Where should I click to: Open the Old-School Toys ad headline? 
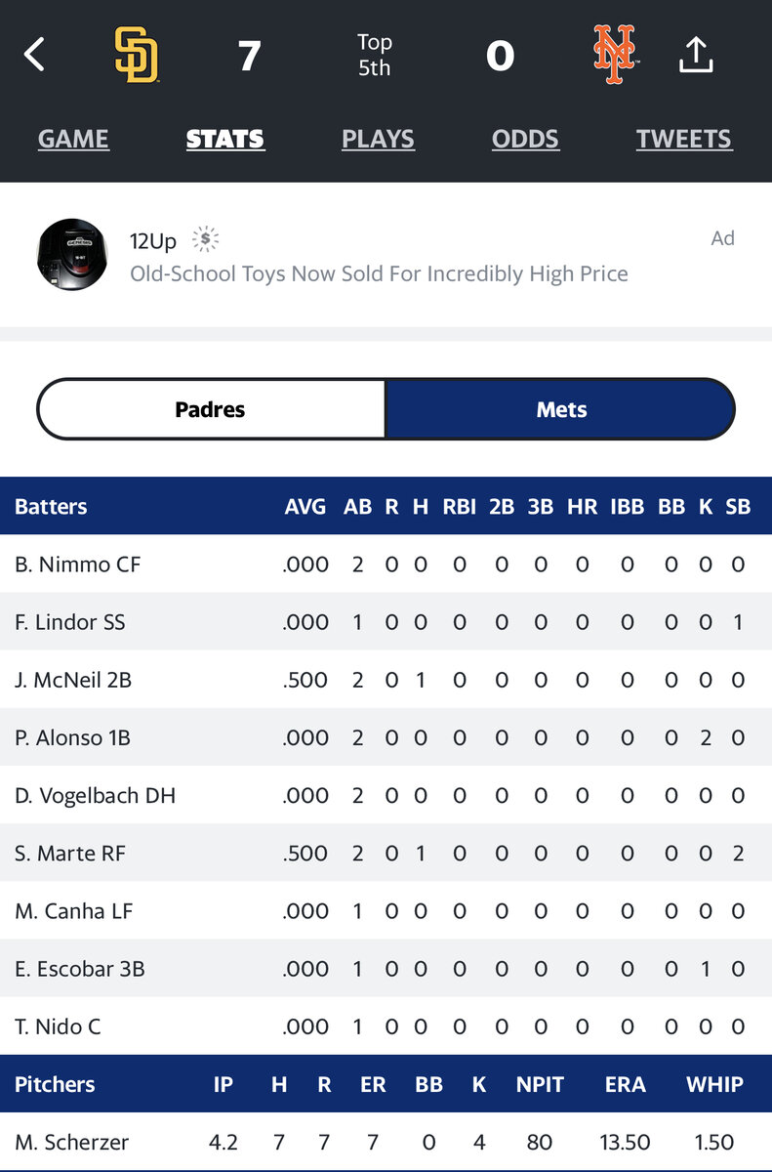click(379, 273)
